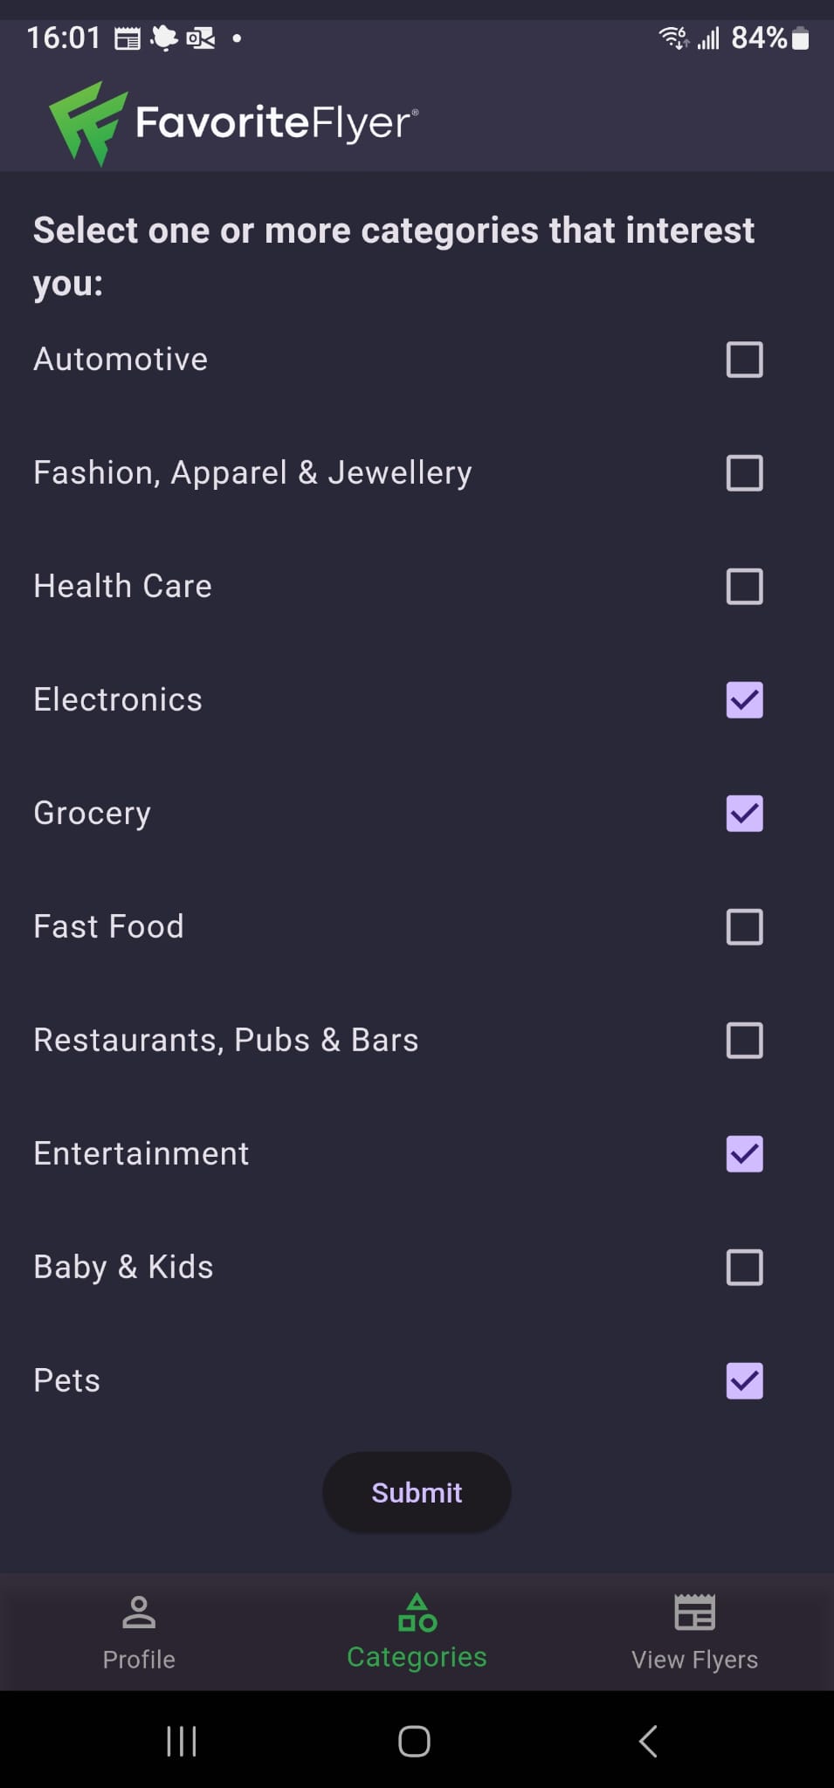Uncheck the Electronics checkbox
The width and height of the screenshot is (834, 1788).
point(744,700)
